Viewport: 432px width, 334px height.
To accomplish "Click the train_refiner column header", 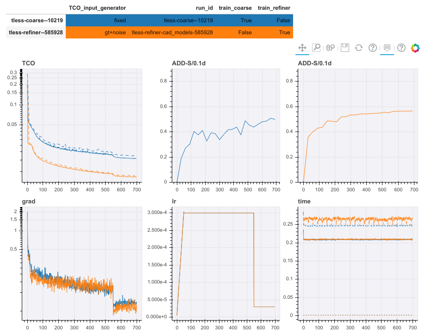I will point(275,8).
